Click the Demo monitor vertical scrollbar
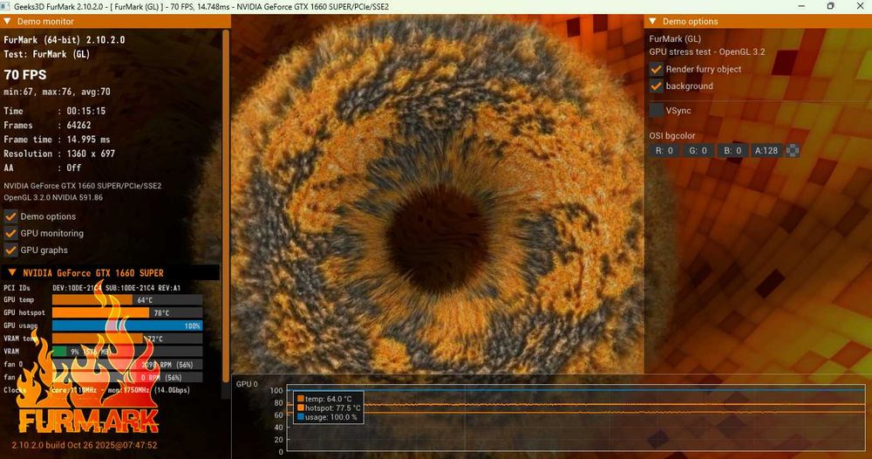Viewport: 872px width, 459px height. tap(226, 206)
